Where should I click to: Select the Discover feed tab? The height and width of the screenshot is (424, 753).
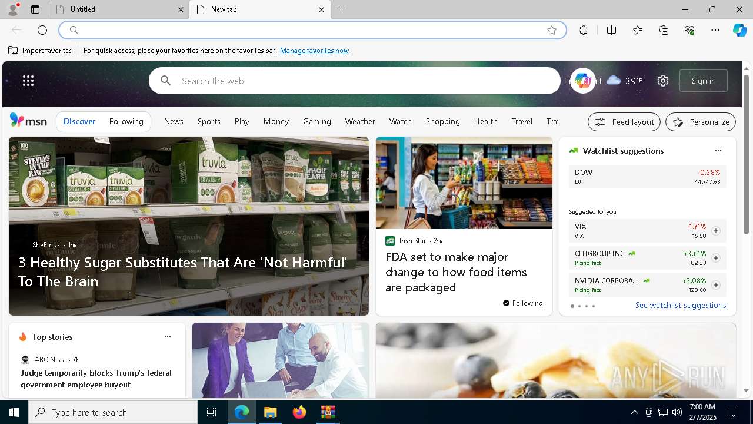pos(79,121)
